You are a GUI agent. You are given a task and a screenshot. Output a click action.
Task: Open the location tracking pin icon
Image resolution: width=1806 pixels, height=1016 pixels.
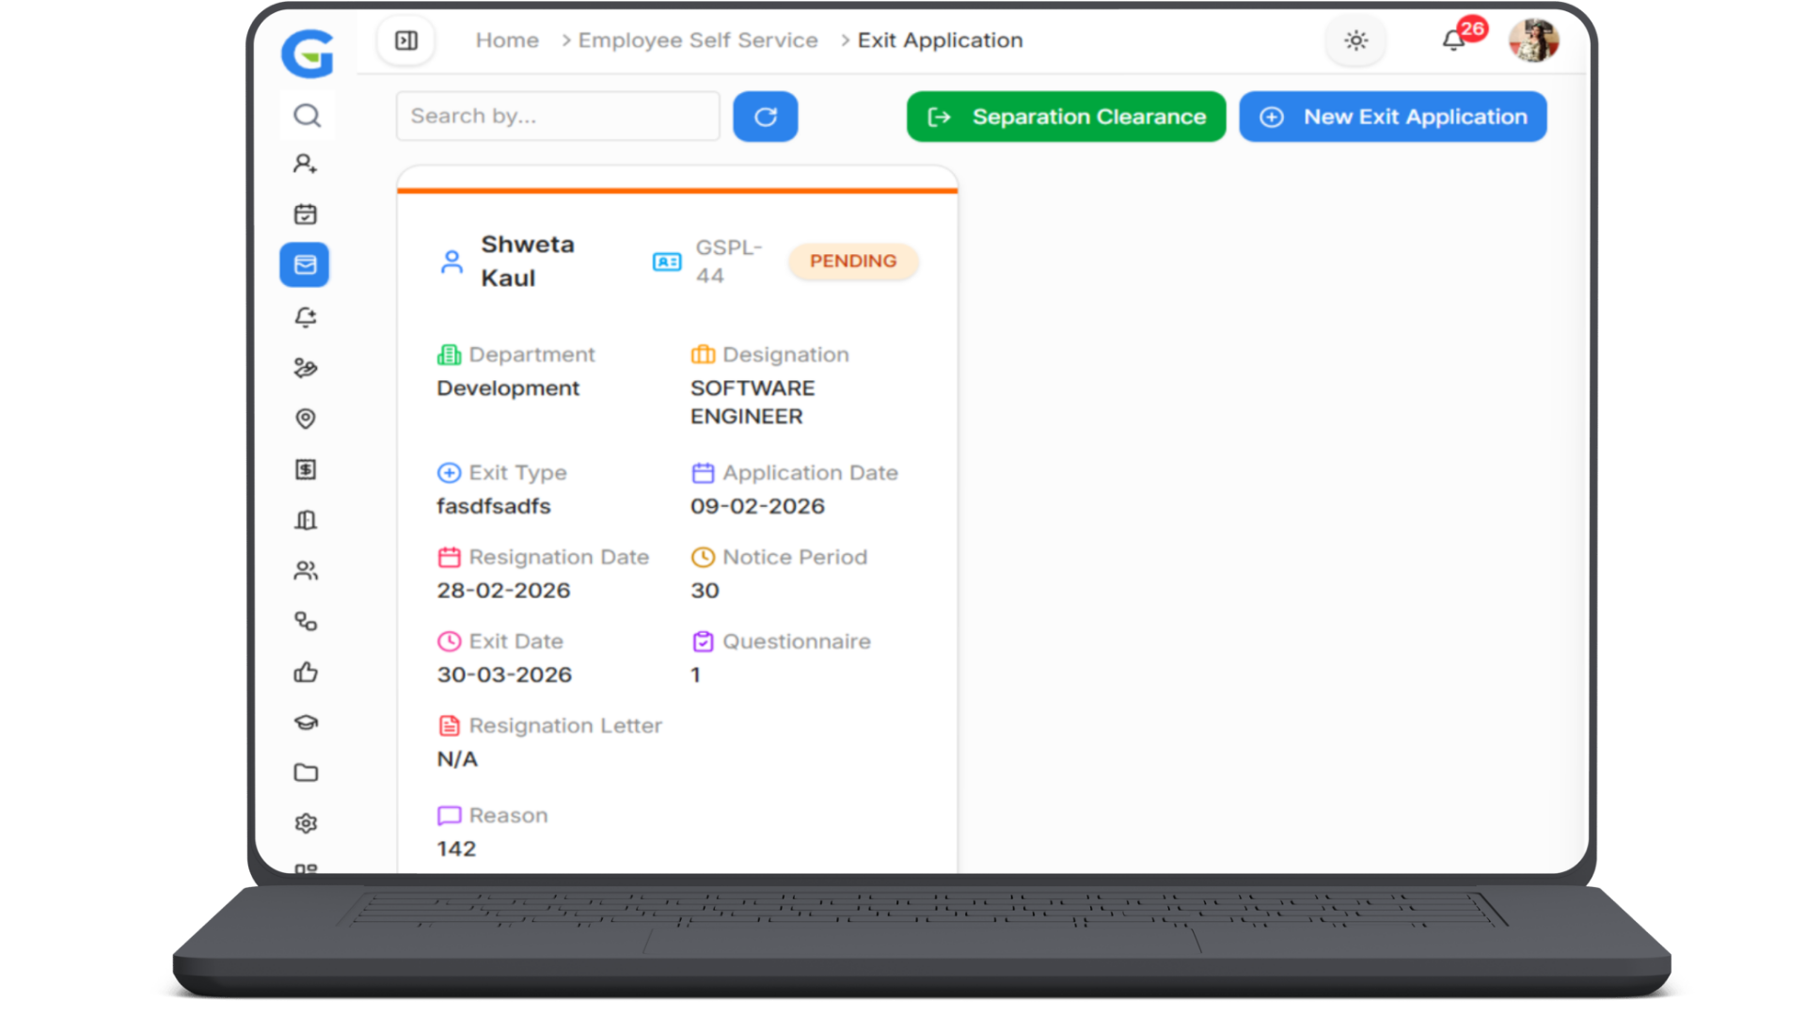pos(306,419)
